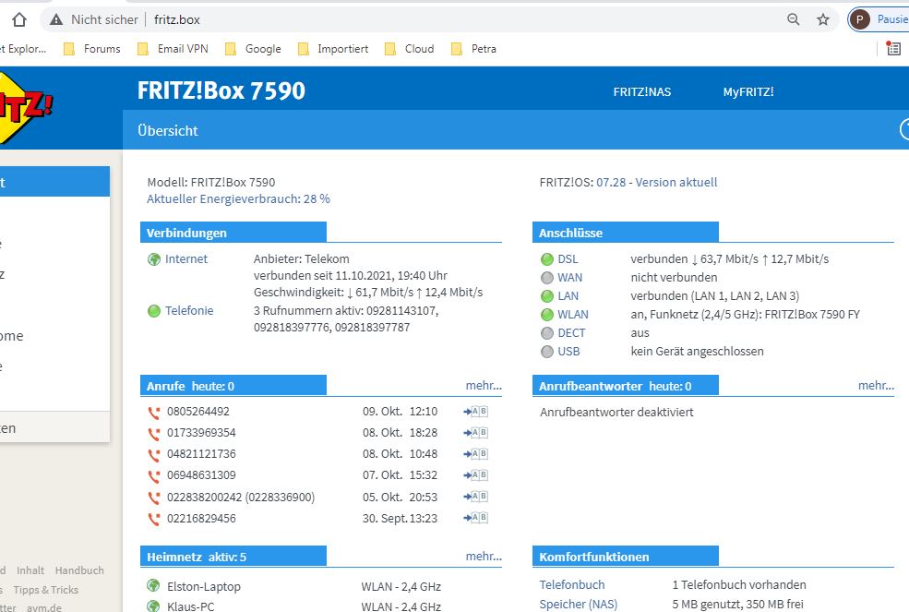
Task: Click the grey DECT status indicator
Action: click(x=546, y=333)
